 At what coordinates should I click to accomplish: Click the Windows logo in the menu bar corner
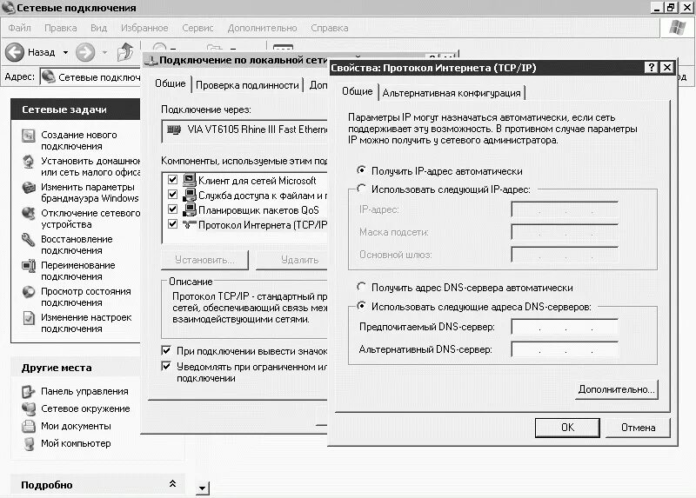click(x=678, y=28)
